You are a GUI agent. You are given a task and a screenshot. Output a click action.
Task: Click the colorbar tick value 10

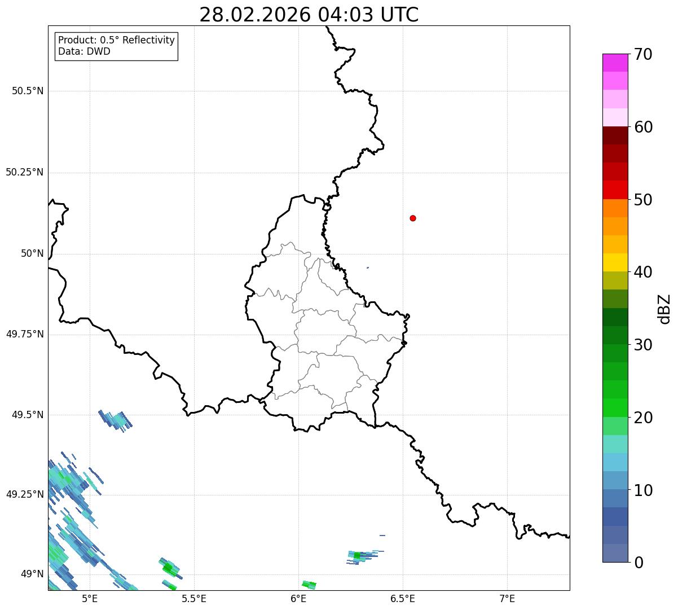coord(643,490)
